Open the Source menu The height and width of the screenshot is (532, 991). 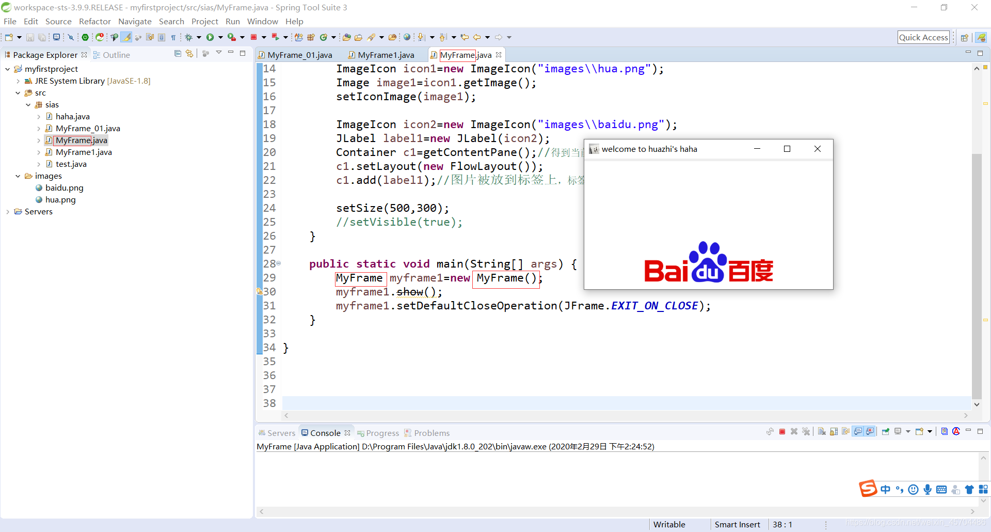coord(58,21)
